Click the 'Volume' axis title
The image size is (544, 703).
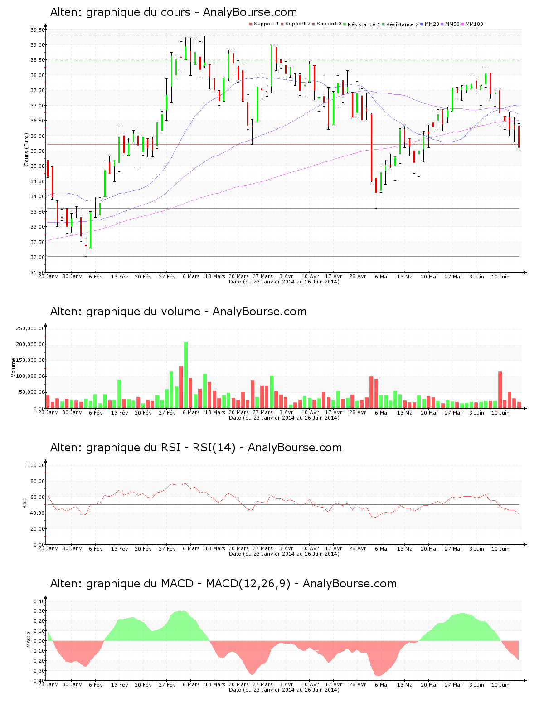point(13,367)
